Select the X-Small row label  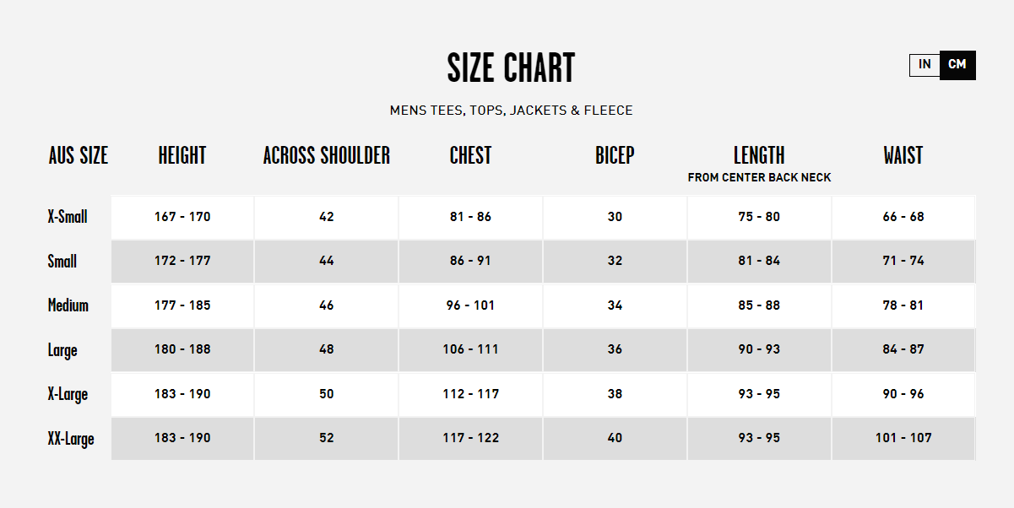point(68,217)
